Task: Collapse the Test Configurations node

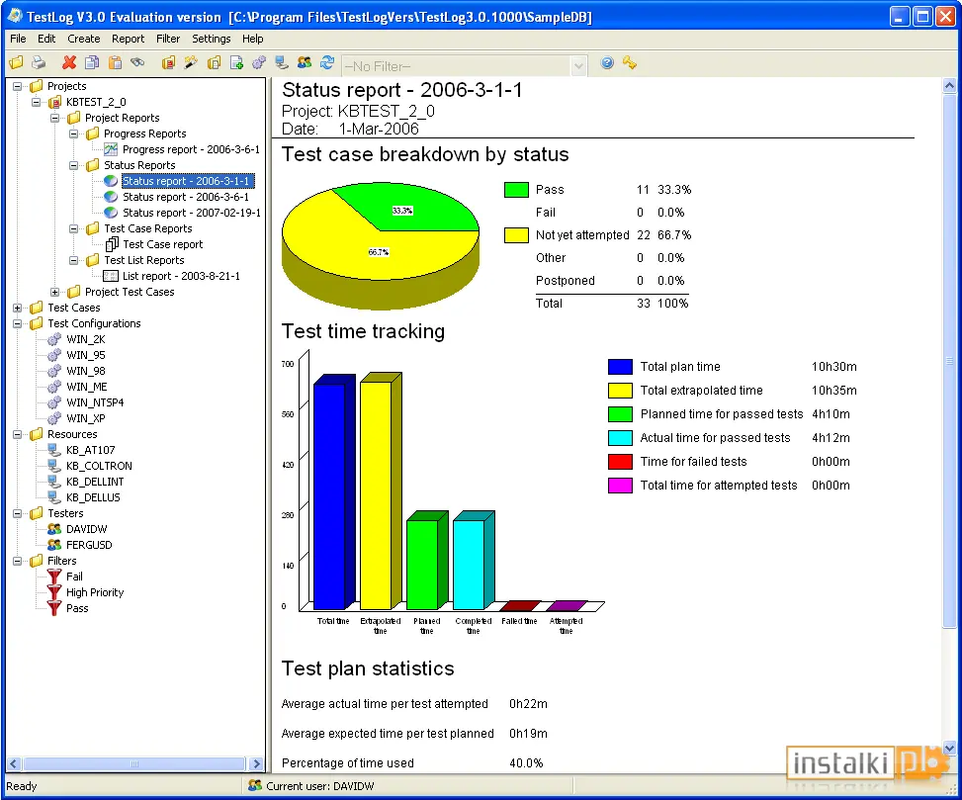Action: pos(17,324)
